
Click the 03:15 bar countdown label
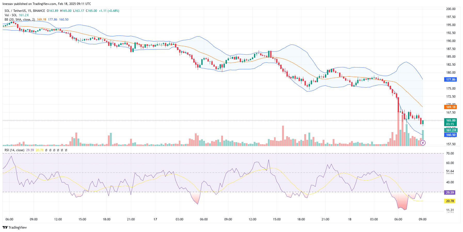(450, 124)
